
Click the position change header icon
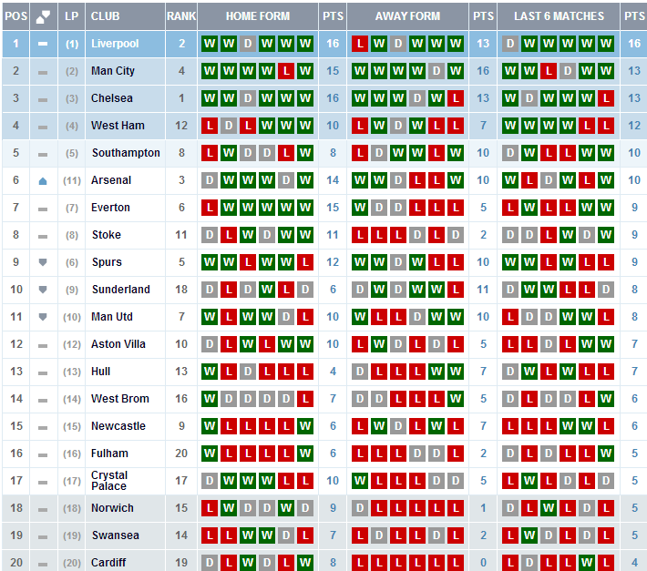(43, 16)
